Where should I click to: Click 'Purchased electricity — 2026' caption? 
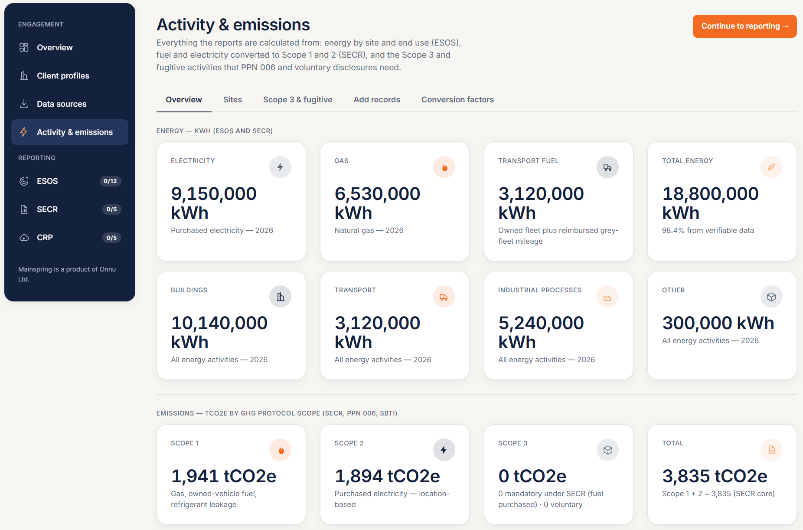click(x=222, y=230)
